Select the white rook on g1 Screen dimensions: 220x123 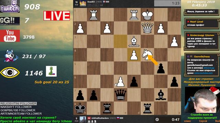tap(93, 14)
